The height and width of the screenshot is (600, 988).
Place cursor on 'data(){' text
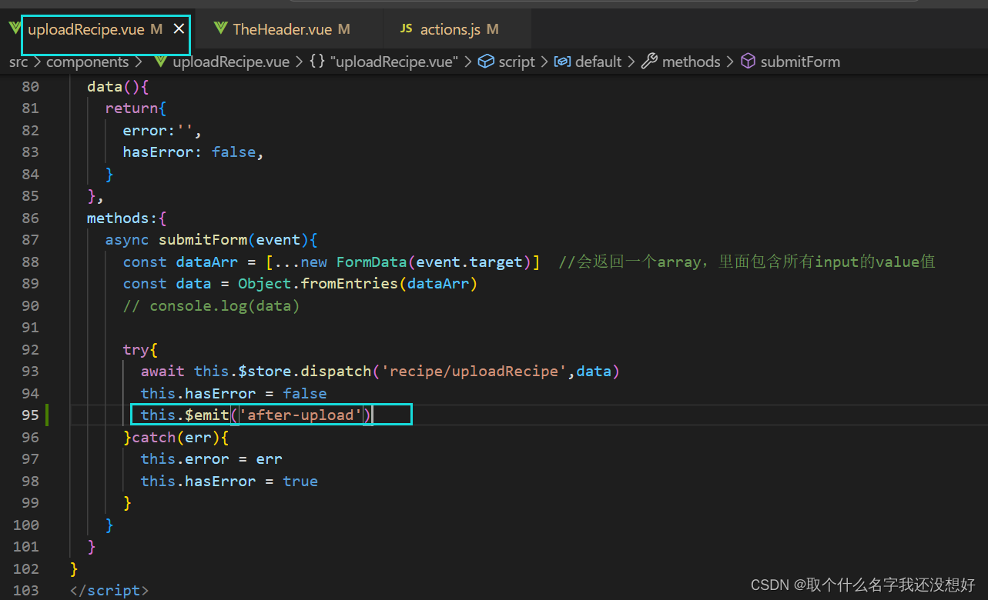tap(117, 87)
